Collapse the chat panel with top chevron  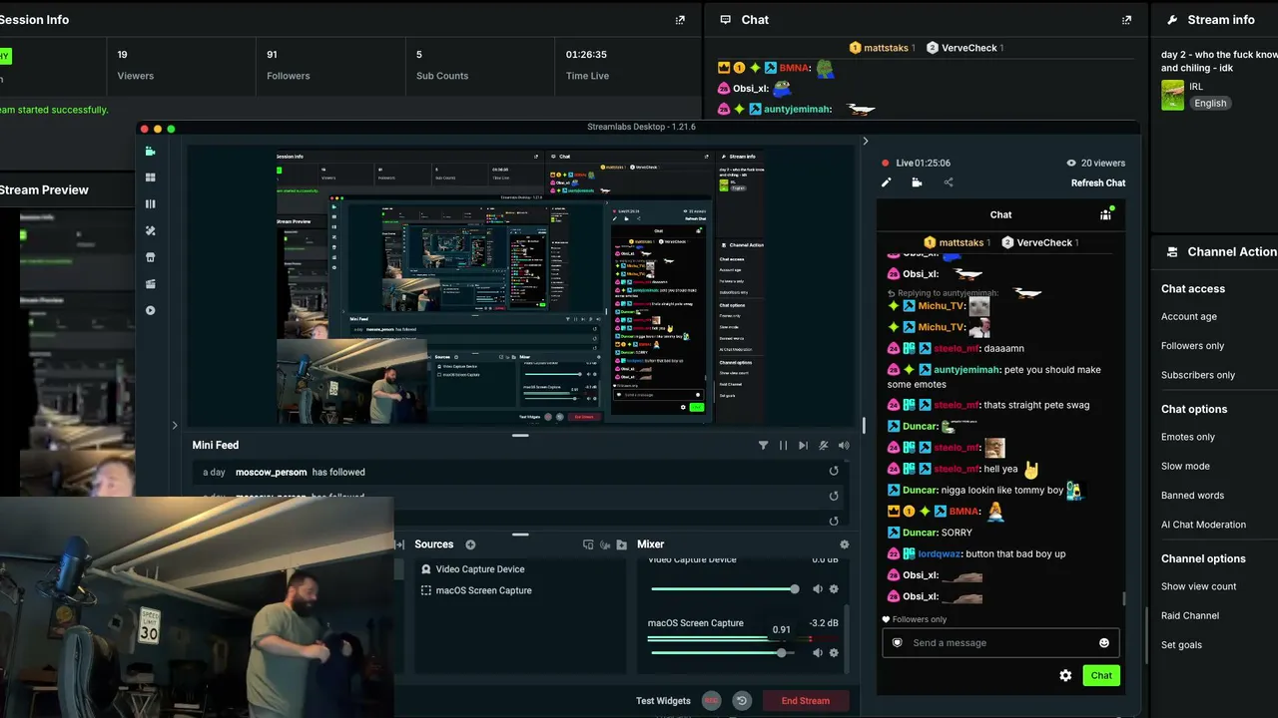(x=866, y=142)
